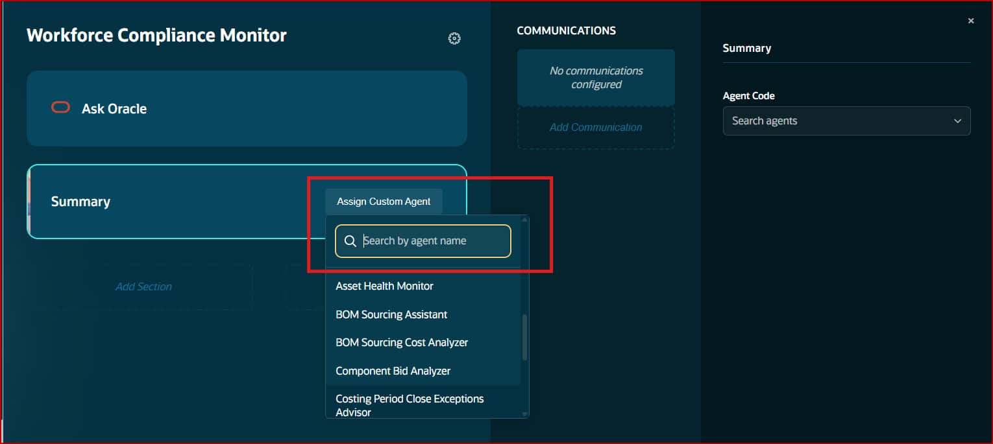Click the Add Section placeholder
993x444 pixels.
point(143,286)
